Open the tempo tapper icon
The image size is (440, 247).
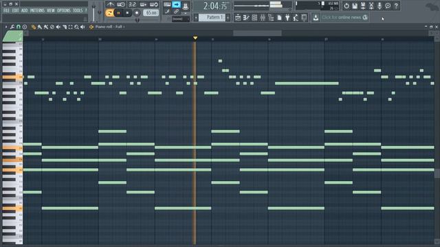pyautogui.click(x=296, y=18)
